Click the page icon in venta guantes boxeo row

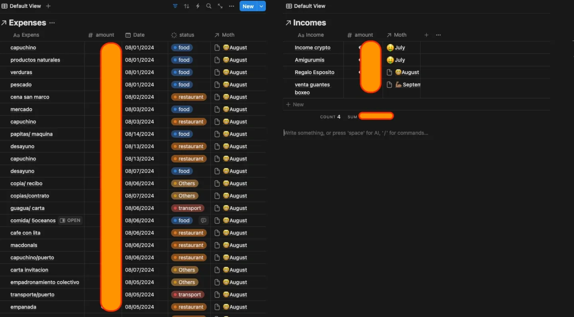tap(390, 85)
